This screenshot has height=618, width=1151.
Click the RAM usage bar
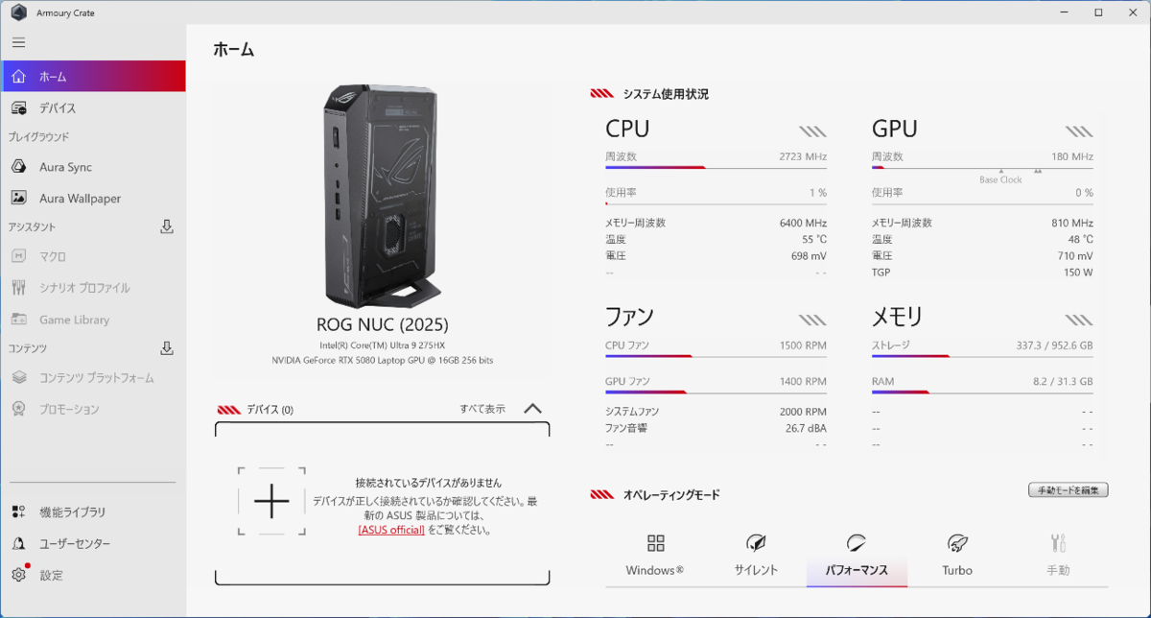tap(982, 392)
